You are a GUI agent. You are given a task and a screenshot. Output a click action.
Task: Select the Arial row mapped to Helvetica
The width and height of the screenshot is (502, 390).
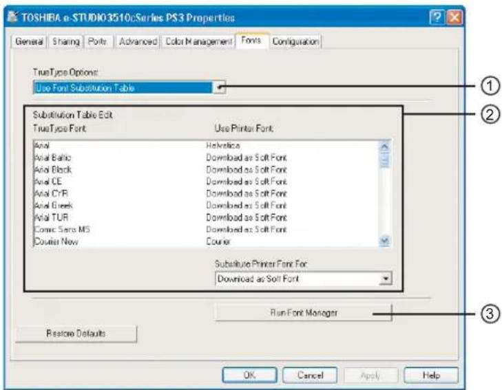(x=205, y=145)
